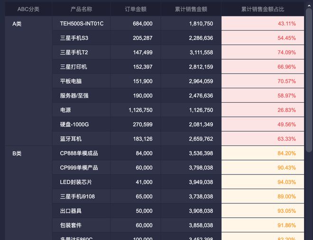Viewport: 313px width, 240px height.
Task: Select the 三星手机S3 product cell
Action: (81, 38)
